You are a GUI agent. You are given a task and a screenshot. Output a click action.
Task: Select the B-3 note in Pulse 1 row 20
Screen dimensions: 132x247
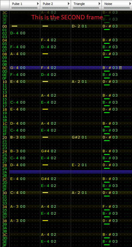click(x=14, y=137)
